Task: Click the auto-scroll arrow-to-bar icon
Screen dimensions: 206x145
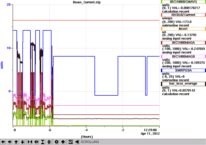Action: pyautogui.click(x=77, y=142)
